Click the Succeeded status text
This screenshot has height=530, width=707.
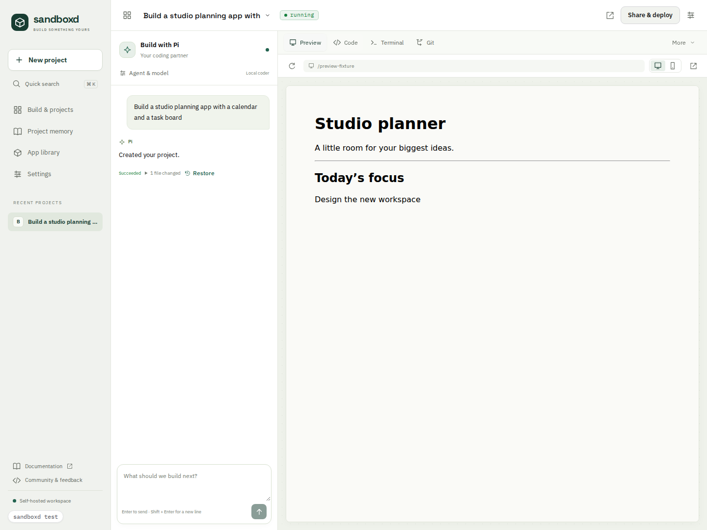click(130, 173)
